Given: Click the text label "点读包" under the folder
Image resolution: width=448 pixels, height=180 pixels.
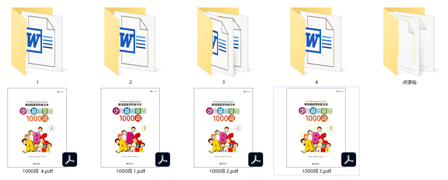Looking at the screenshot, I should click(x=409, y=82).
